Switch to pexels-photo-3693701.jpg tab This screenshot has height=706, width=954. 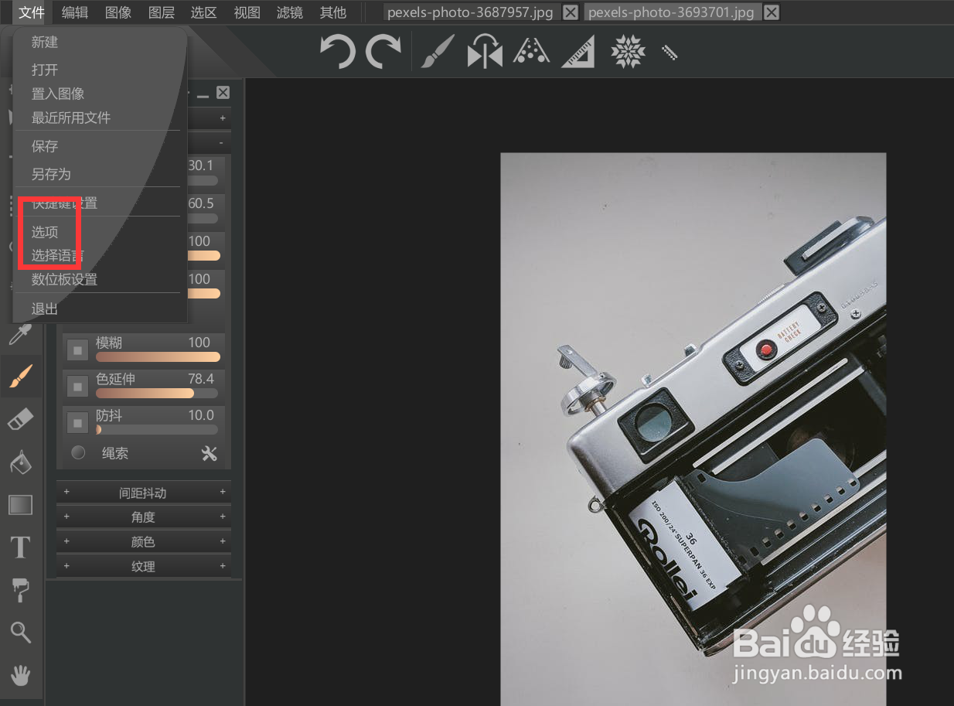[x=671, y=12]
